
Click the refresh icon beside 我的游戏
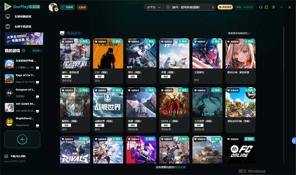(24, 51)
